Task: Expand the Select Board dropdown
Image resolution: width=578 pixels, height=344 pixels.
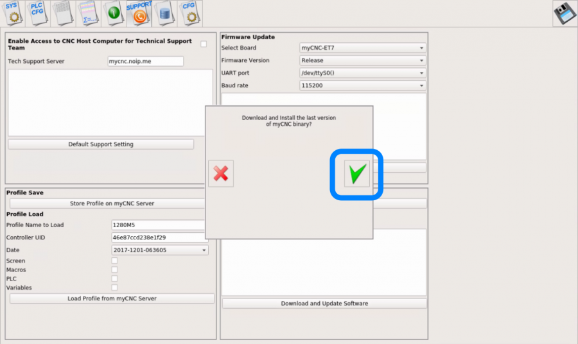Action: 362,48
